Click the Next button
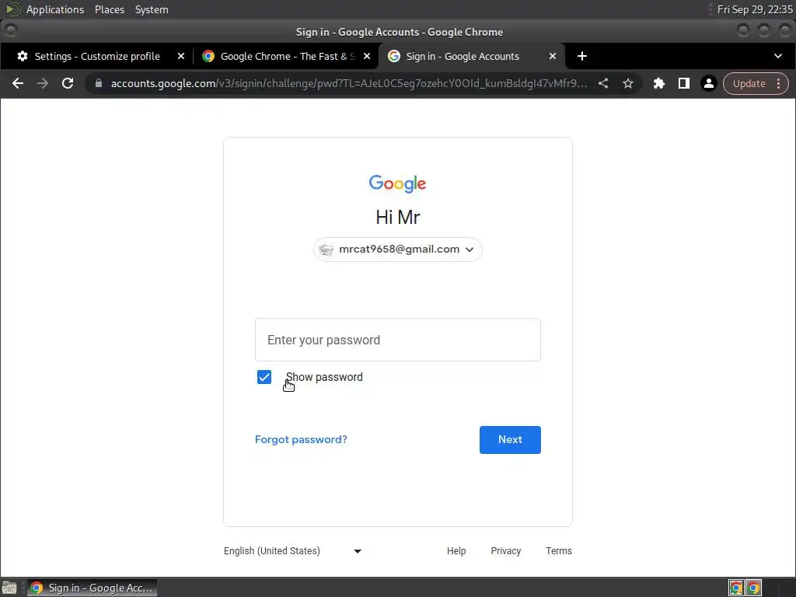Viewport: 796px width, 597px height. click(x=510, y=440)
